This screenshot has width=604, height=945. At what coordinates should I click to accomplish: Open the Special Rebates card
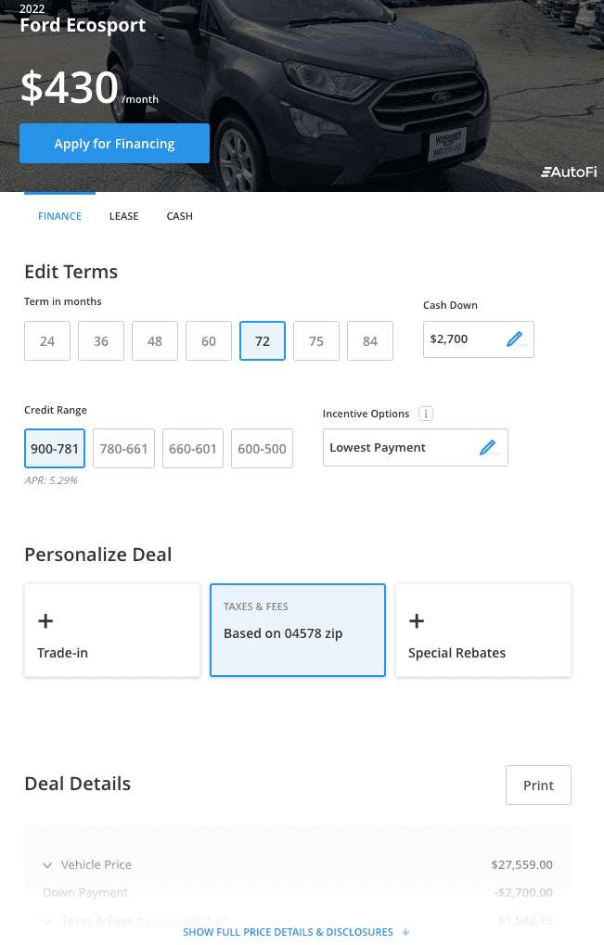[x=483, y=631]
